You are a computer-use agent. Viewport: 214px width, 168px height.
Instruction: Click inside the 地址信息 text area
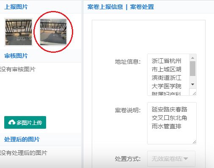[168, 75]
